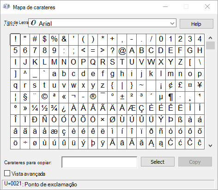Select the uppercase Ø character
Screen dimensions: 218x190
(x=112, y=120)
